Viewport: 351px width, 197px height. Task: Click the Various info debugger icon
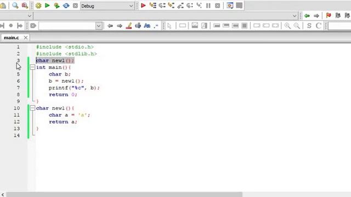coord(239,5)
